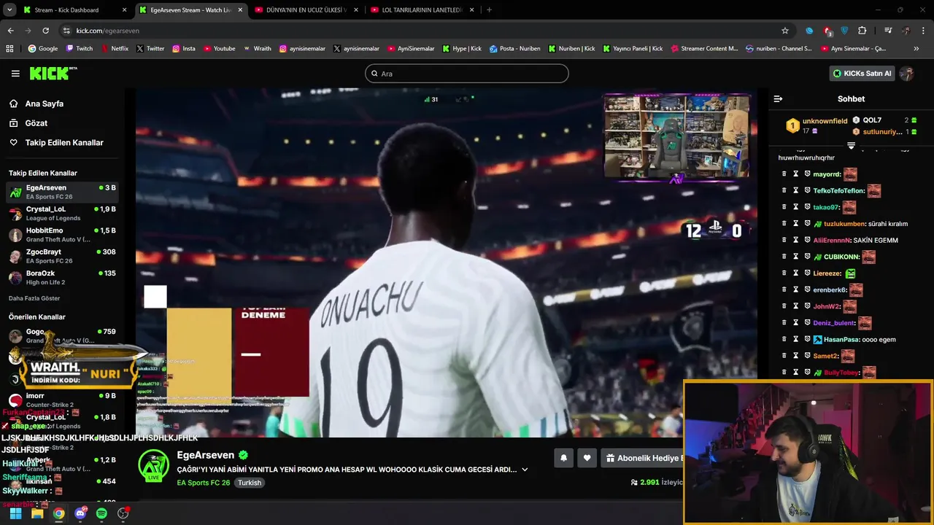Click the delete icon beside mayorrd message

coord(784,174)
